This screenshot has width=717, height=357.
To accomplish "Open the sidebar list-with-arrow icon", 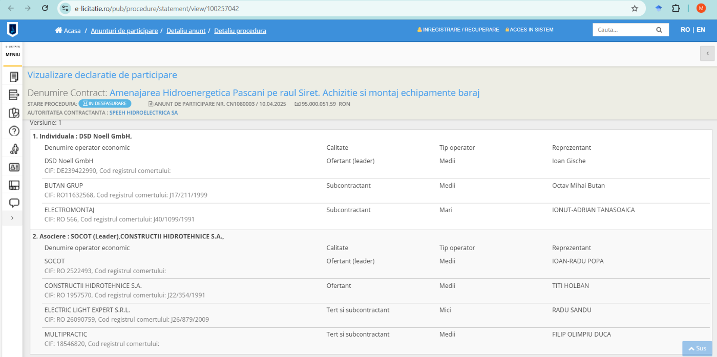I will coord(14,95).
